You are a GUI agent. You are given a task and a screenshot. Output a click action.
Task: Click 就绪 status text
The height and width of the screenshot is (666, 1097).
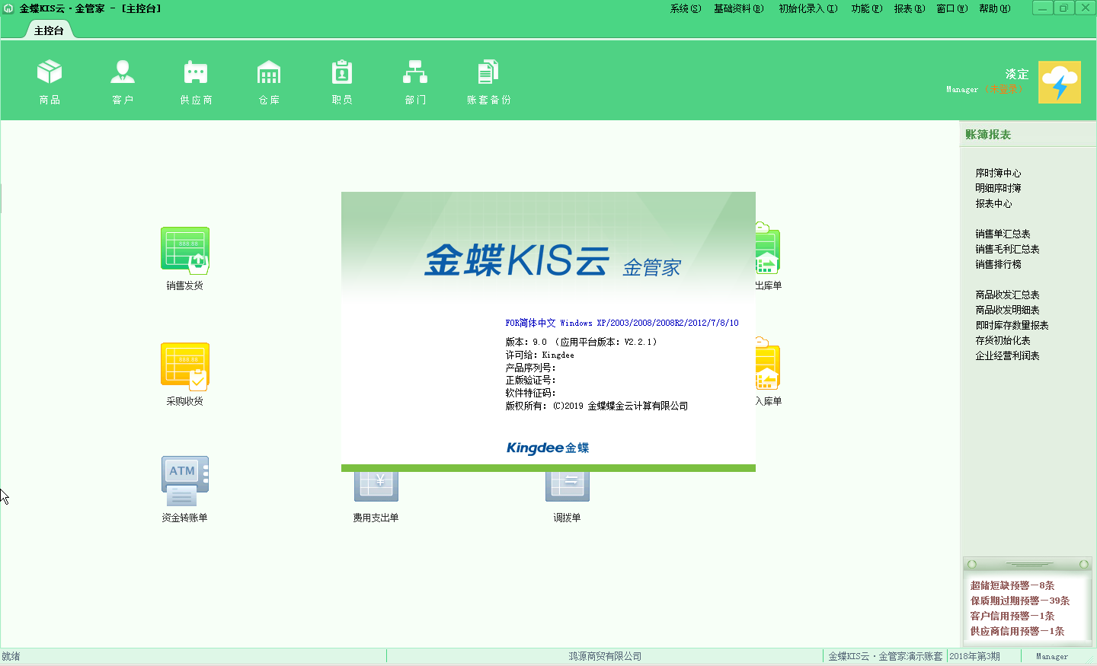(11, 656)
